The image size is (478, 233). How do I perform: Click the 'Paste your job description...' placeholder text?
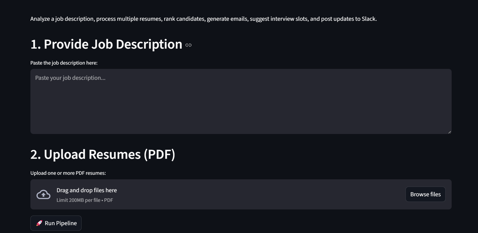click(70, 78)
